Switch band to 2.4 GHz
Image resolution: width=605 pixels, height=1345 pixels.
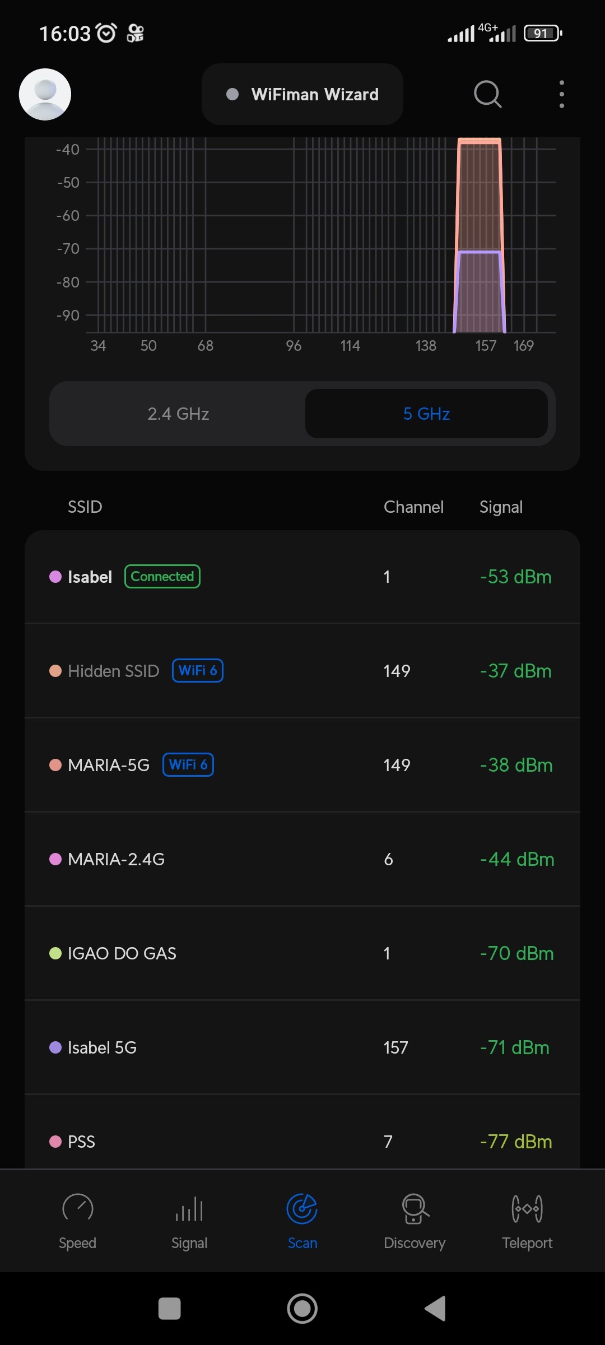pyautogui.click(x=178, y=414)
